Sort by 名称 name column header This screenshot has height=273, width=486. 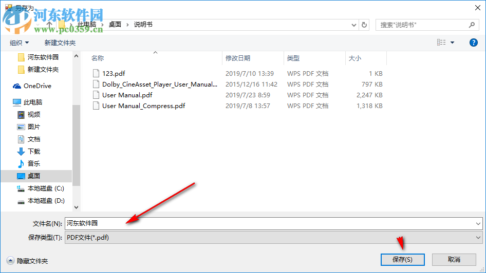tap(97, 58)
